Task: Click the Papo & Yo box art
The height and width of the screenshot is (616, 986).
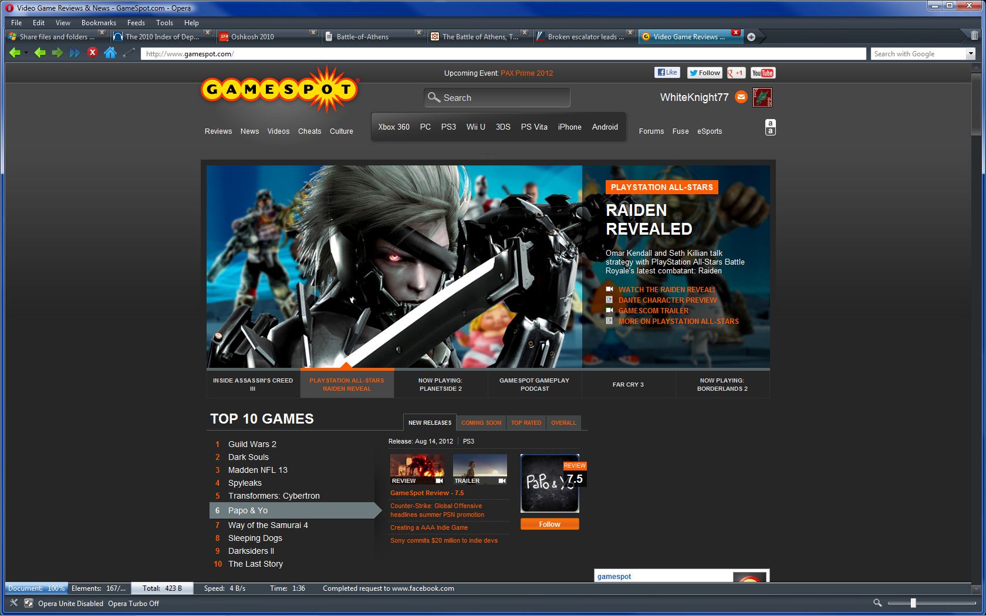Action: click(549, 483)
